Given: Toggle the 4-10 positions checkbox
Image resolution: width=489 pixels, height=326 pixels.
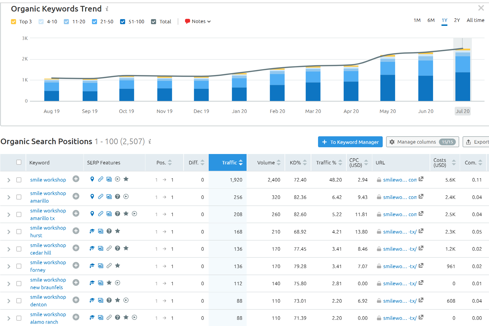Looking at the screenshot, I should coord(41,22).
